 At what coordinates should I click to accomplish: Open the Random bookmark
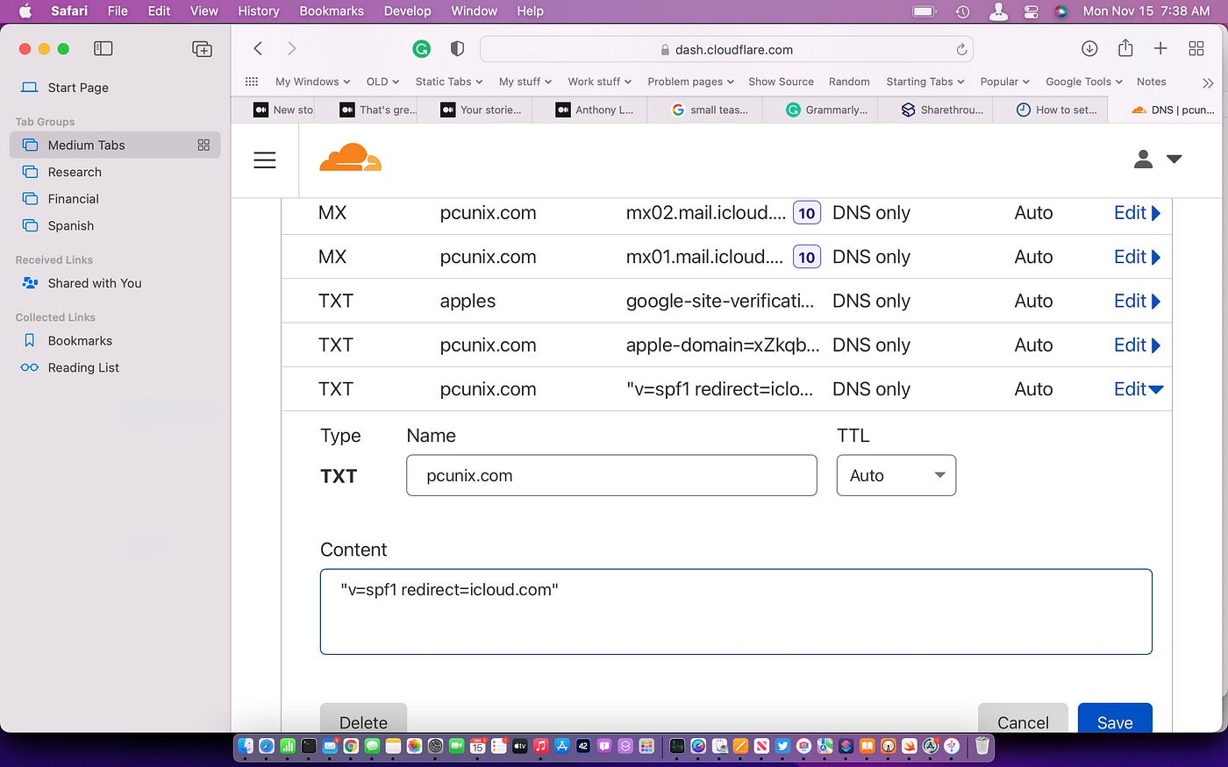[x=849, y=82]
